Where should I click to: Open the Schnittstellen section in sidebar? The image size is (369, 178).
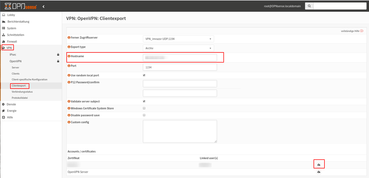point(15,35)
